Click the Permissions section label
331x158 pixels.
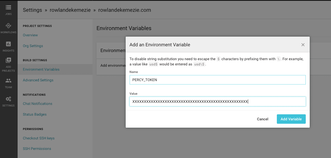[x=33, y=129]
